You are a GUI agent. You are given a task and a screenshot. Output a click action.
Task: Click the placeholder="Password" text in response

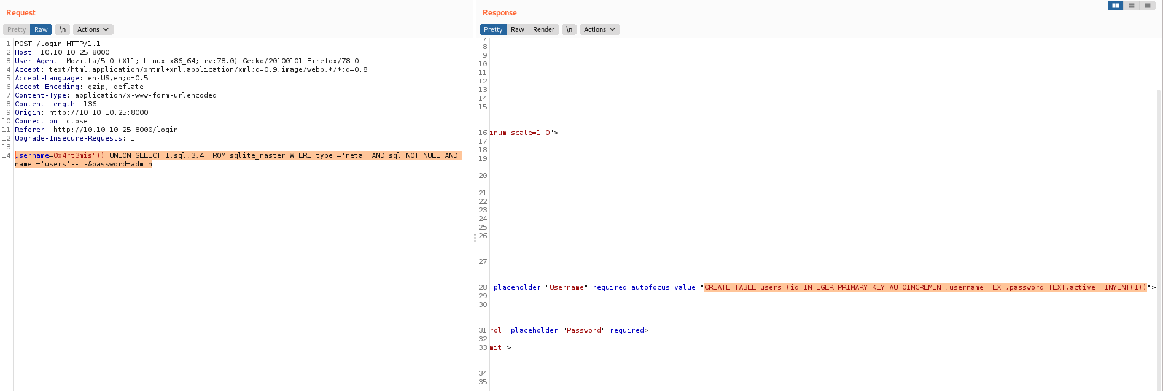click(x=558, y=330)
